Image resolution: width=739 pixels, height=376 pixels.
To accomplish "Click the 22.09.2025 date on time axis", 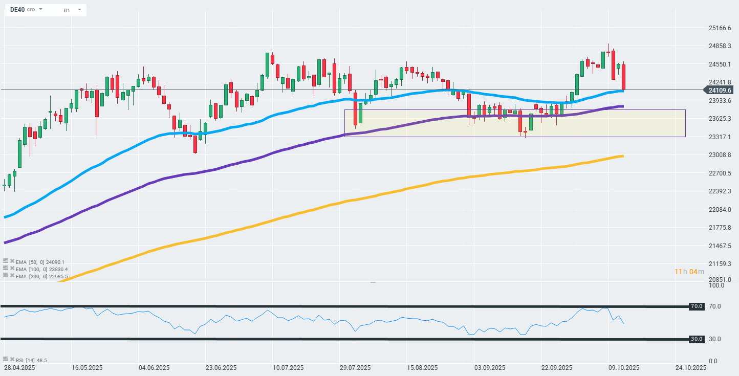I will point(557,368).
